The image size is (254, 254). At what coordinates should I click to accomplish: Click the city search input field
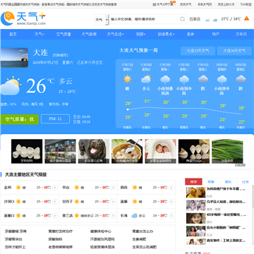[144, 19]
